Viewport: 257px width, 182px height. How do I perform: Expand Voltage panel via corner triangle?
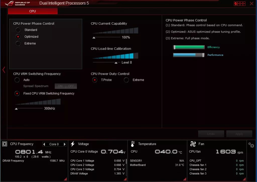pos(125,179)
